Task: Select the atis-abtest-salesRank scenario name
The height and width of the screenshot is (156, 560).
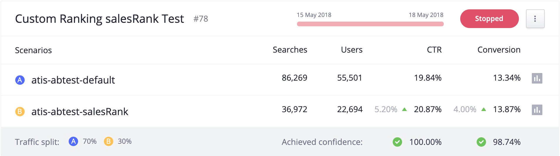Action: (x=80, y=111)
